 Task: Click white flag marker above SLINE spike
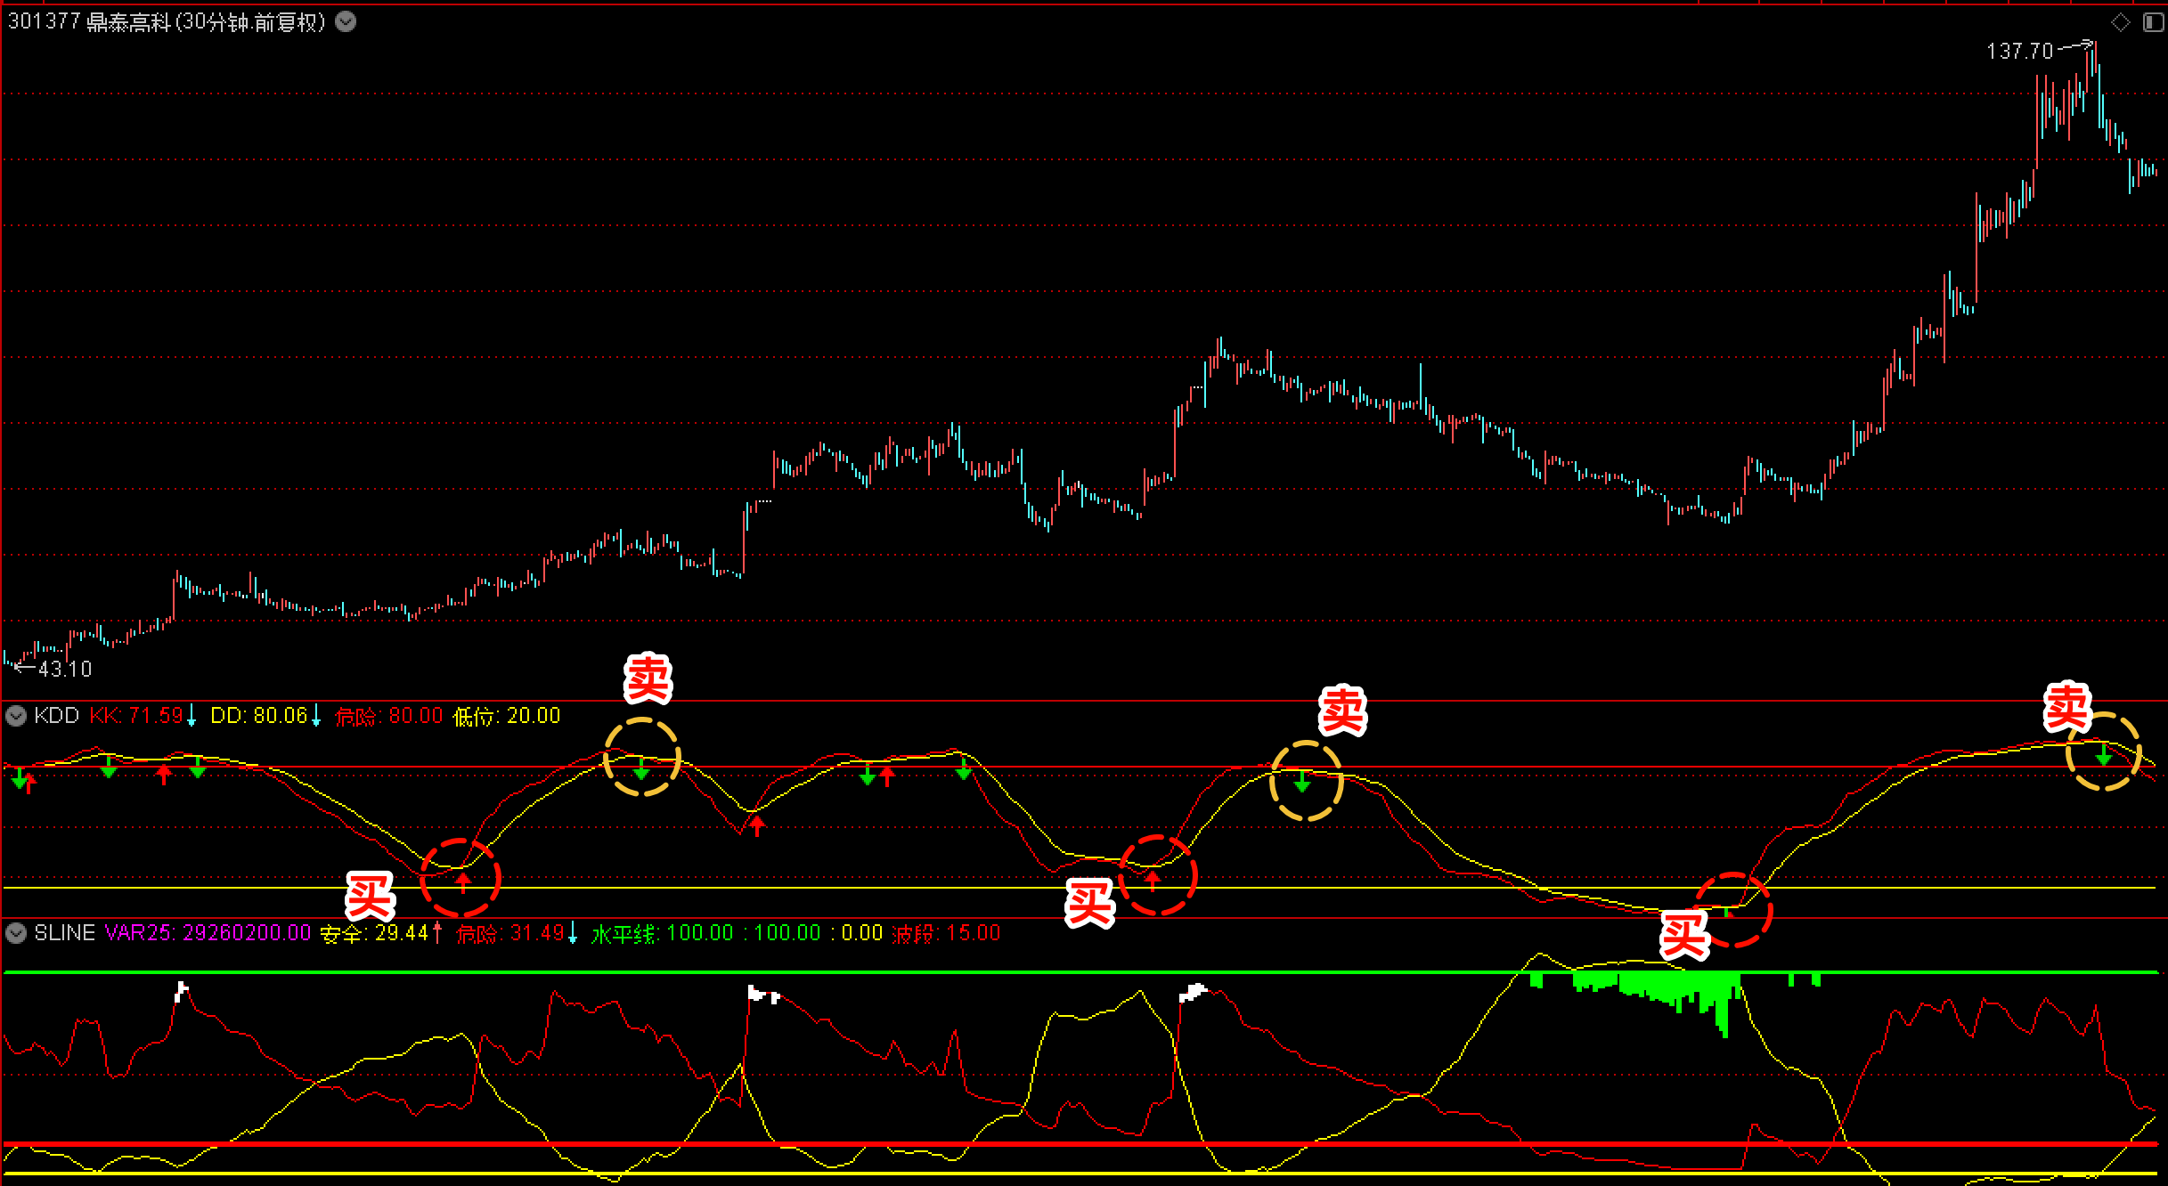click(182, 990)
